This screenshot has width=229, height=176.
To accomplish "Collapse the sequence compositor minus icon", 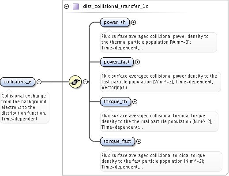I will point(86,82).
